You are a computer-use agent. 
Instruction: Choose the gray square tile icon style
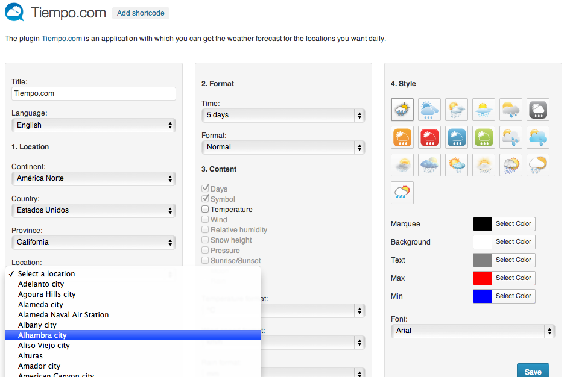[538, 109]
